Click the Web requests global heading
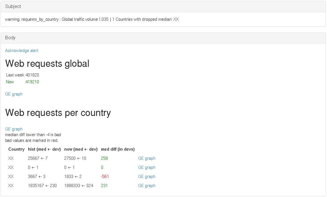 click(x=47, y=63)
